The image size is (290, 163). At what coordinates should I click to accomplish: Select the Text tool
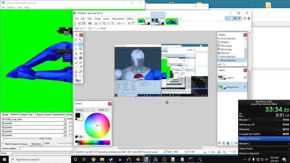(76, 76)
